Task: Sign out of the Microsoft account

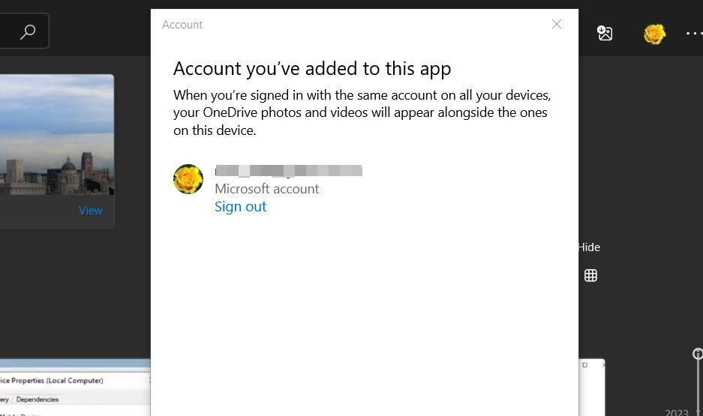Action: click(240, 206)
